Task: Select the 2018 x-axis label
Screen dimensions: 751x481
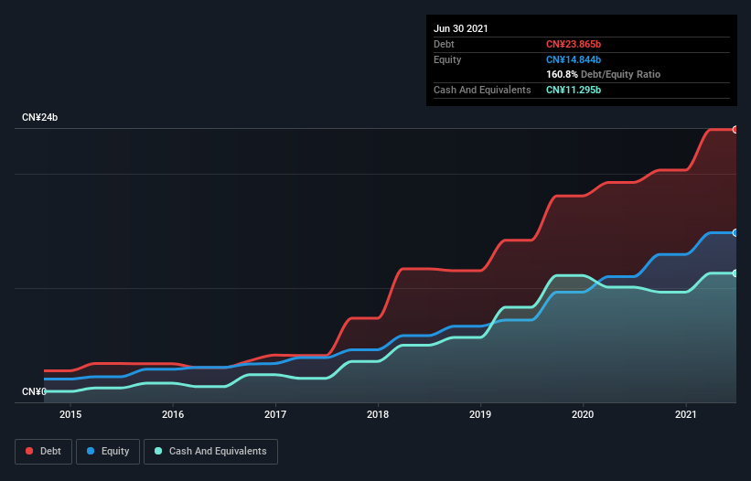Action: coord(378,414)
